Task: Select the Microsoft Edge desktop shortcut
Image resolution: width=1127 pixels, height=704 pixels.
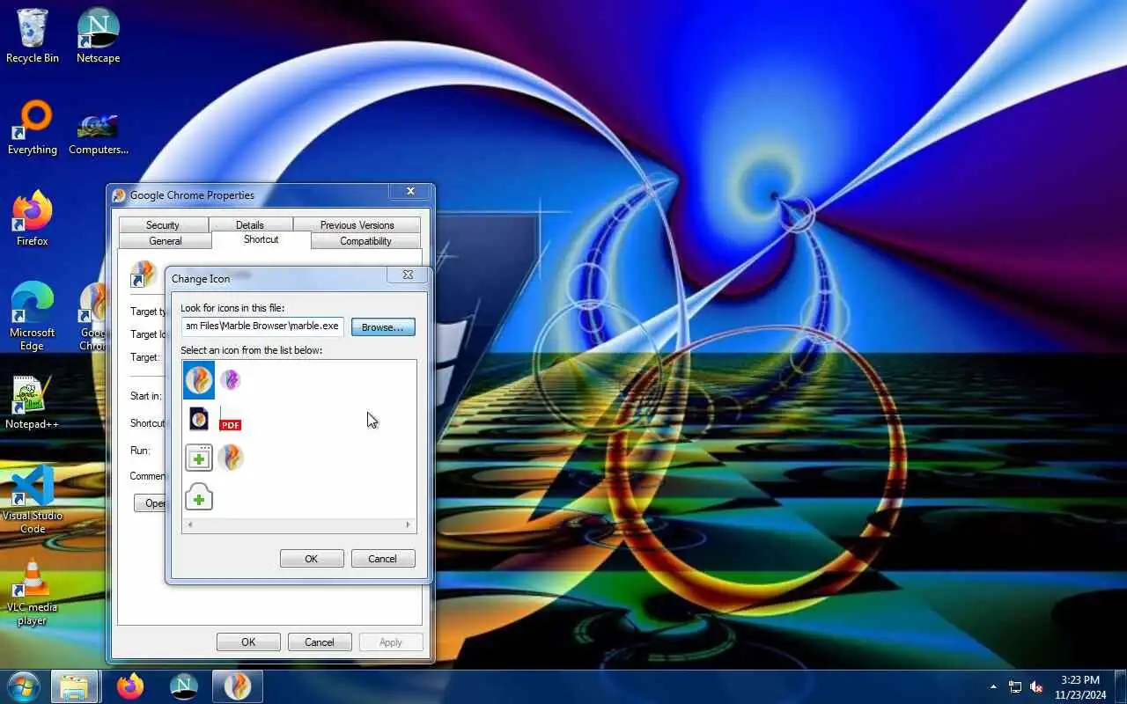Action: [33, 317]
